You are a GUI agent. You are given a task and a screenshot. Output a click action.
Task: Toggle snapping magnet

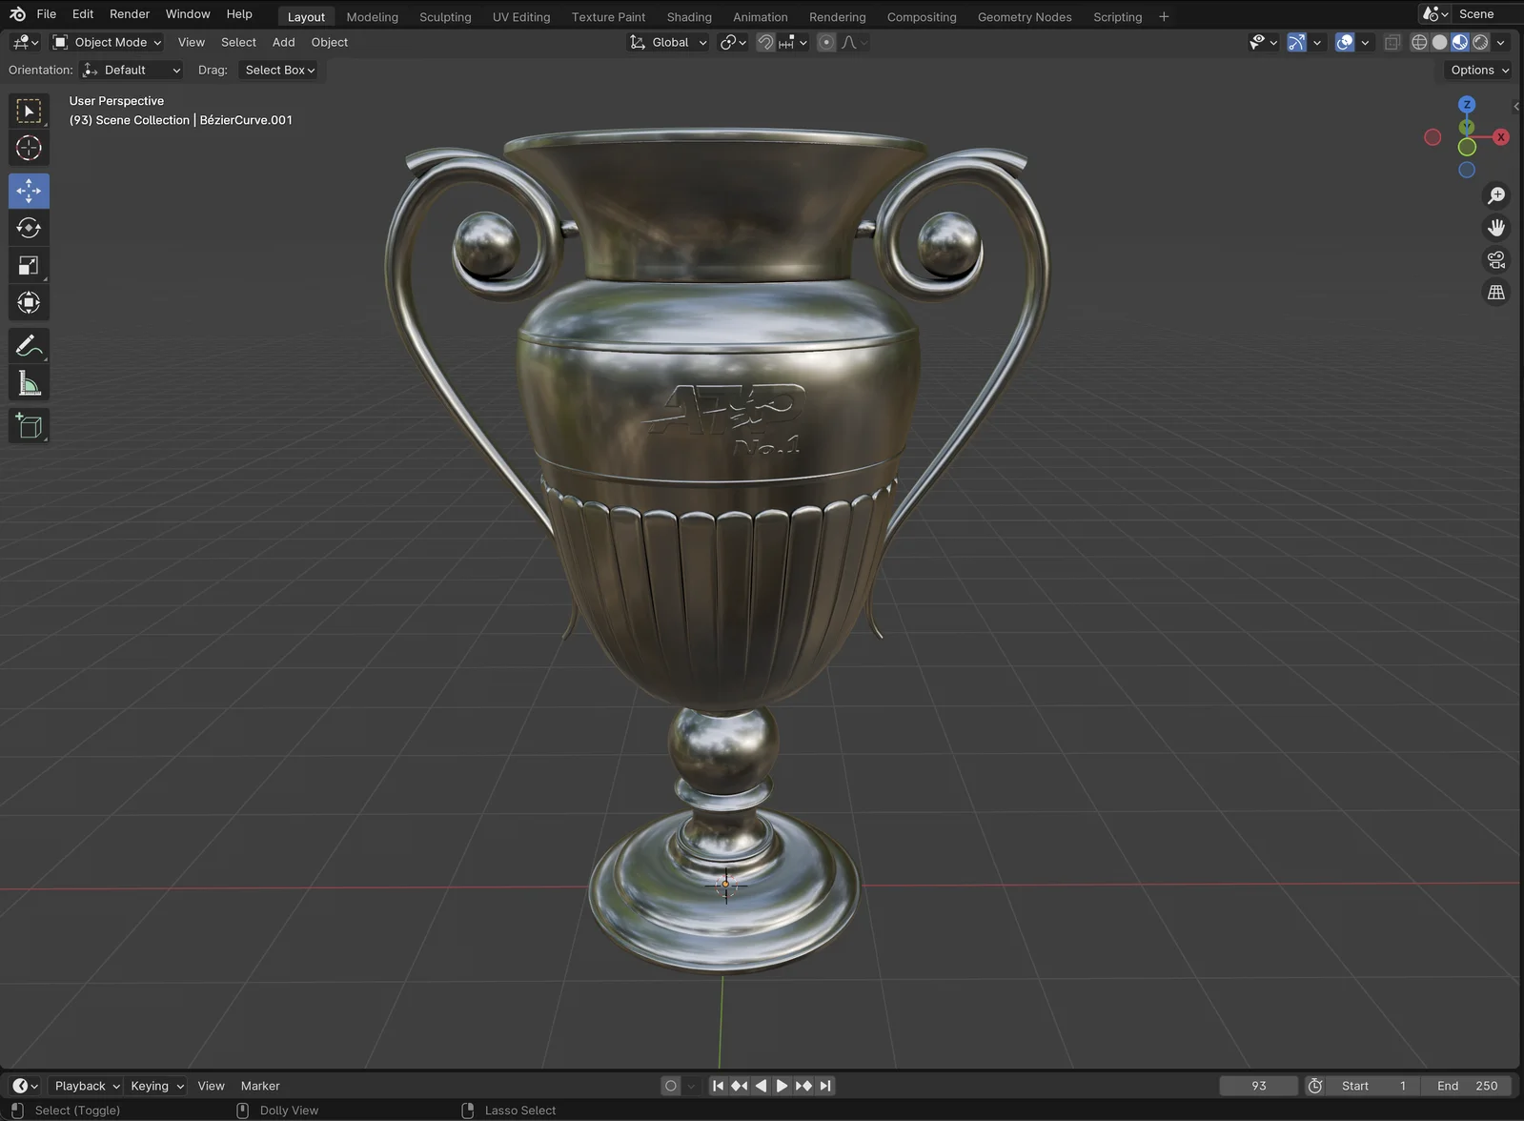coord(764,42)
